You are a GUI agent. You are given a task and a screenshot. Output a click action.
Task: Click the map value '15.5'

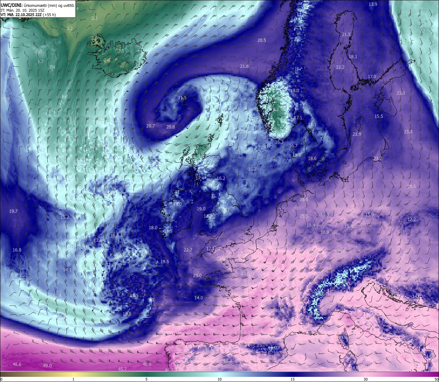tap(379, 116)
